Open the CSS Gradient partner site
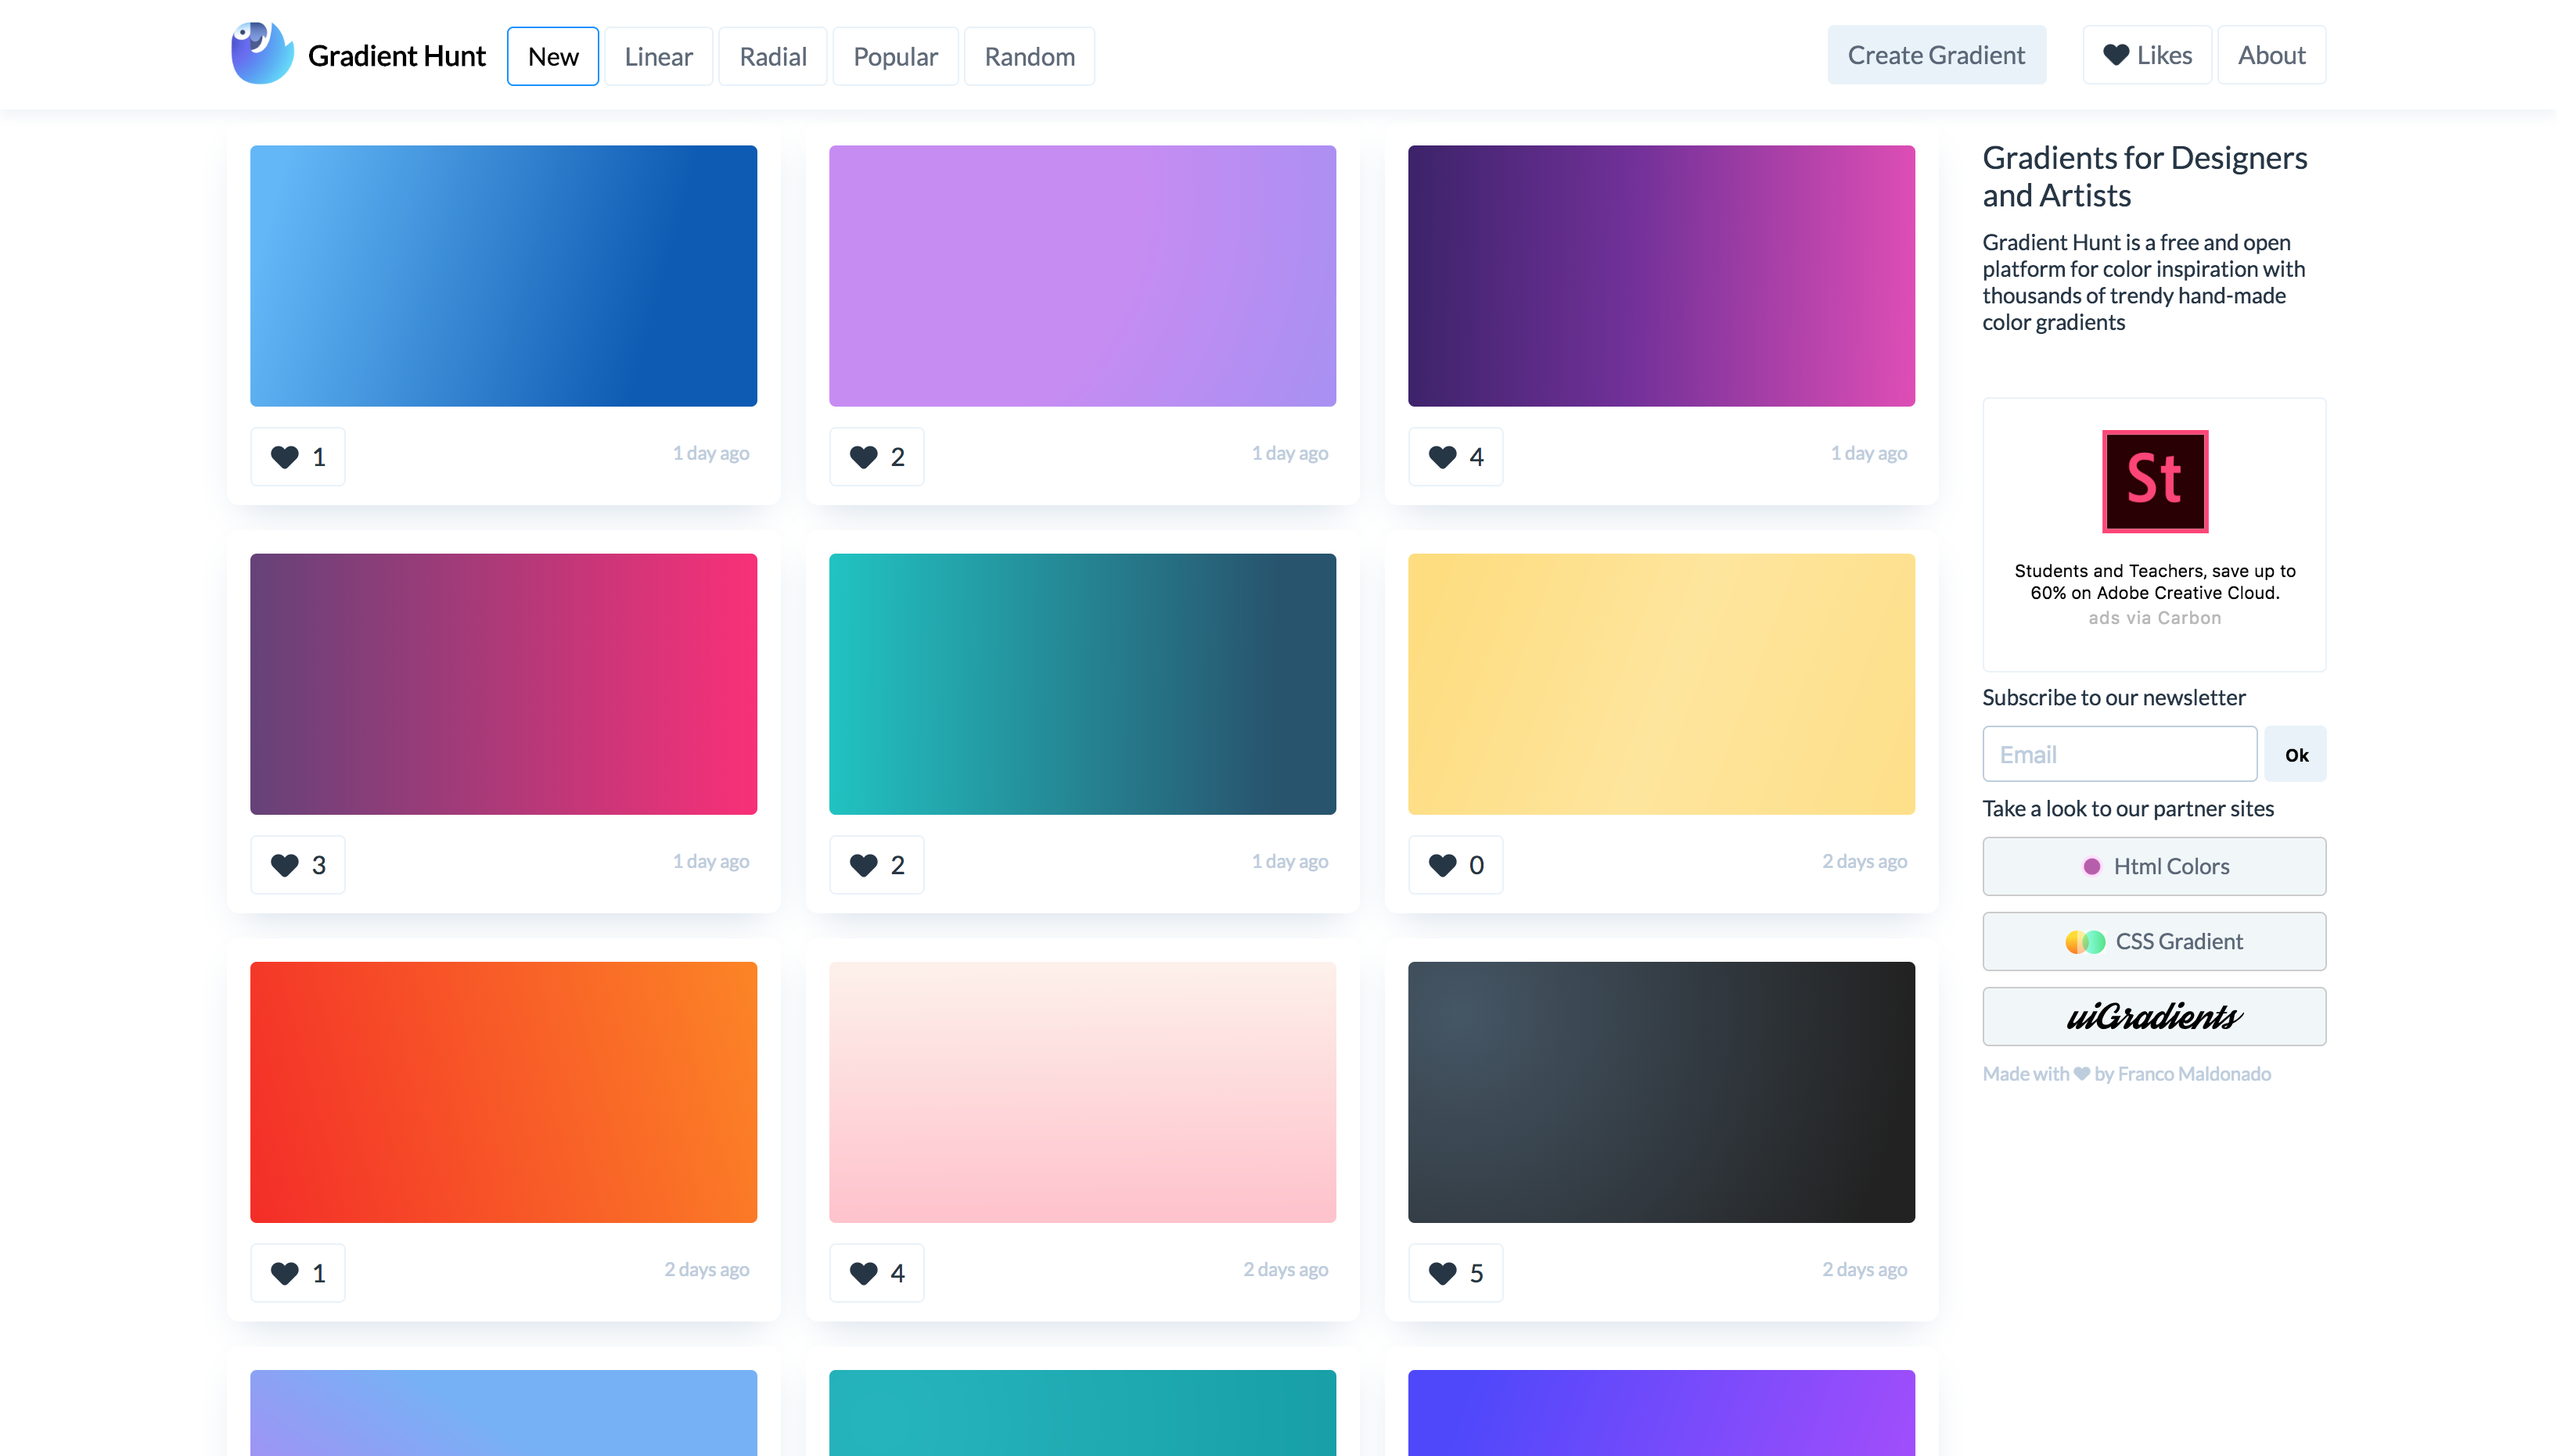Screen dimensions: 2557x1456 2152,941
